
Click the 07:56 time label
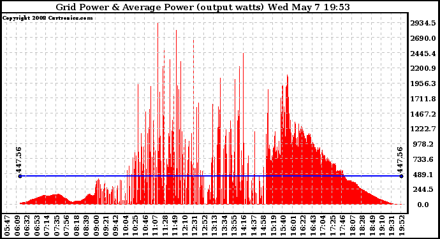[x=66, y=226]
